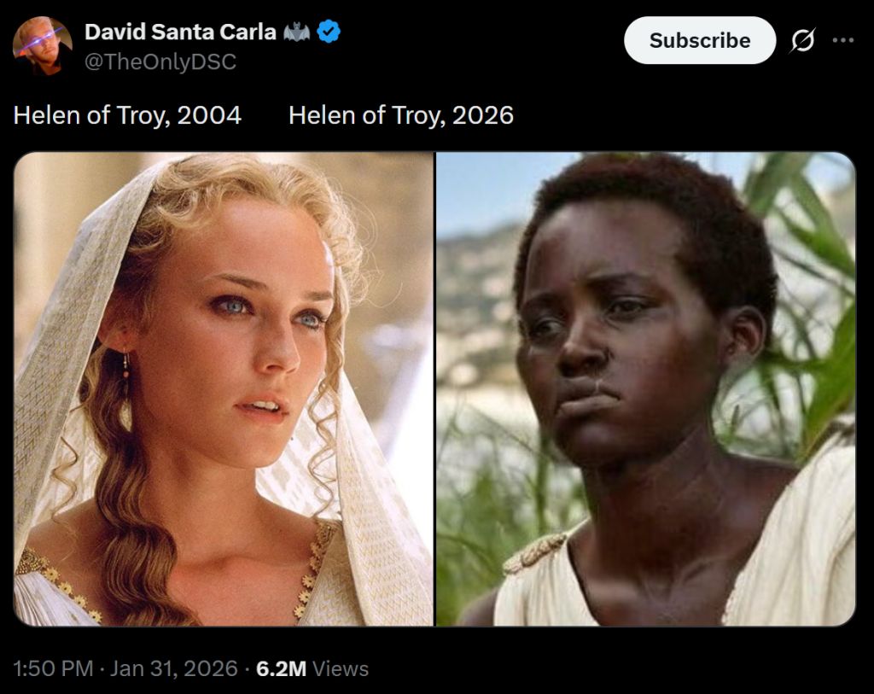
Task: Click the divider between the two photos
Action: tap(434, 388)
